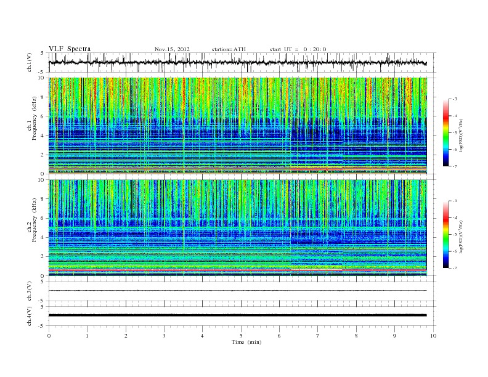Viewport: 488px width, 377px height.
Task: Click the '10' kHz tick of ch.1 spectrogram
Action: 42,78
